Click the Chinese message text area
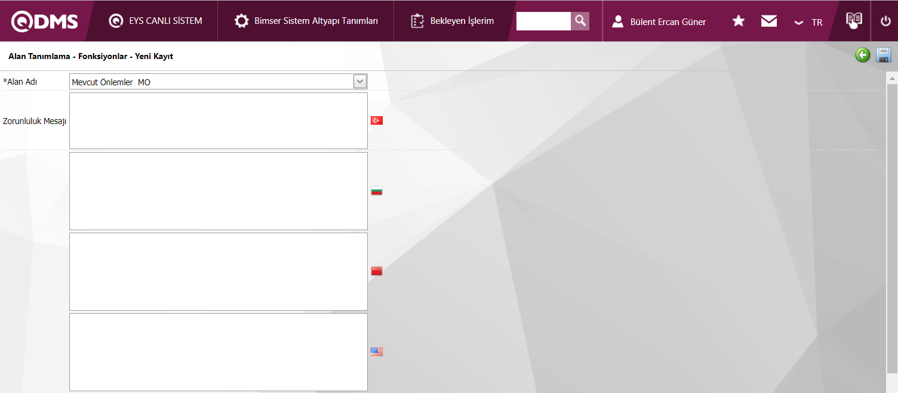898x393 pixels. 219,271
